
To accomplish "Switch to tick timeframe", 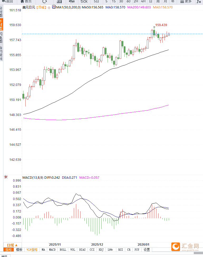I will pos(84,1).
